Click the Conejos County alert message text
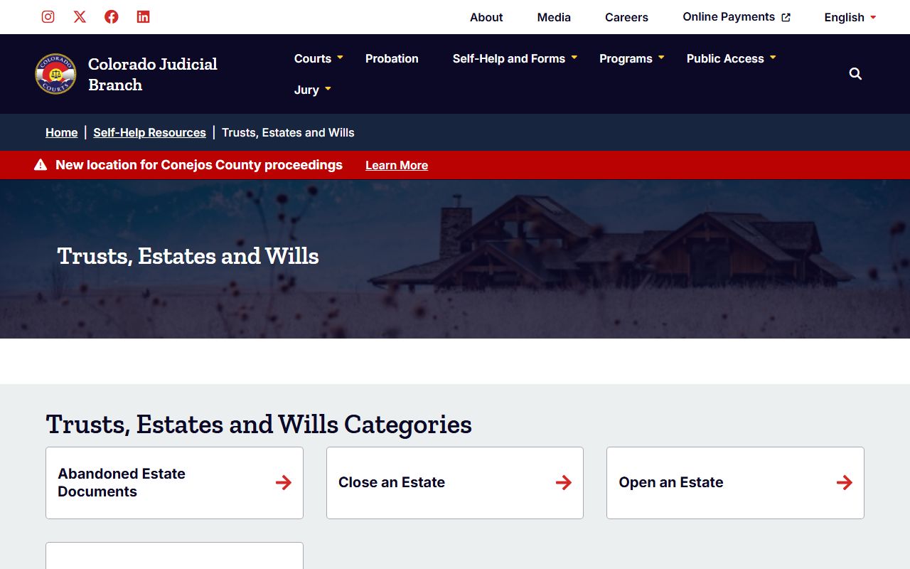 [199, 165]
